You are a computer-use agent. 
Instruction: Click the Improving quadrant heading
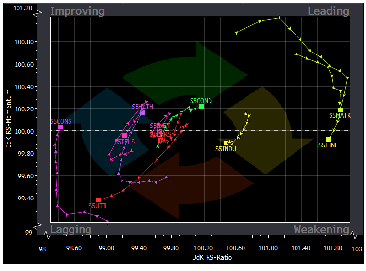(x=77, y=11)
